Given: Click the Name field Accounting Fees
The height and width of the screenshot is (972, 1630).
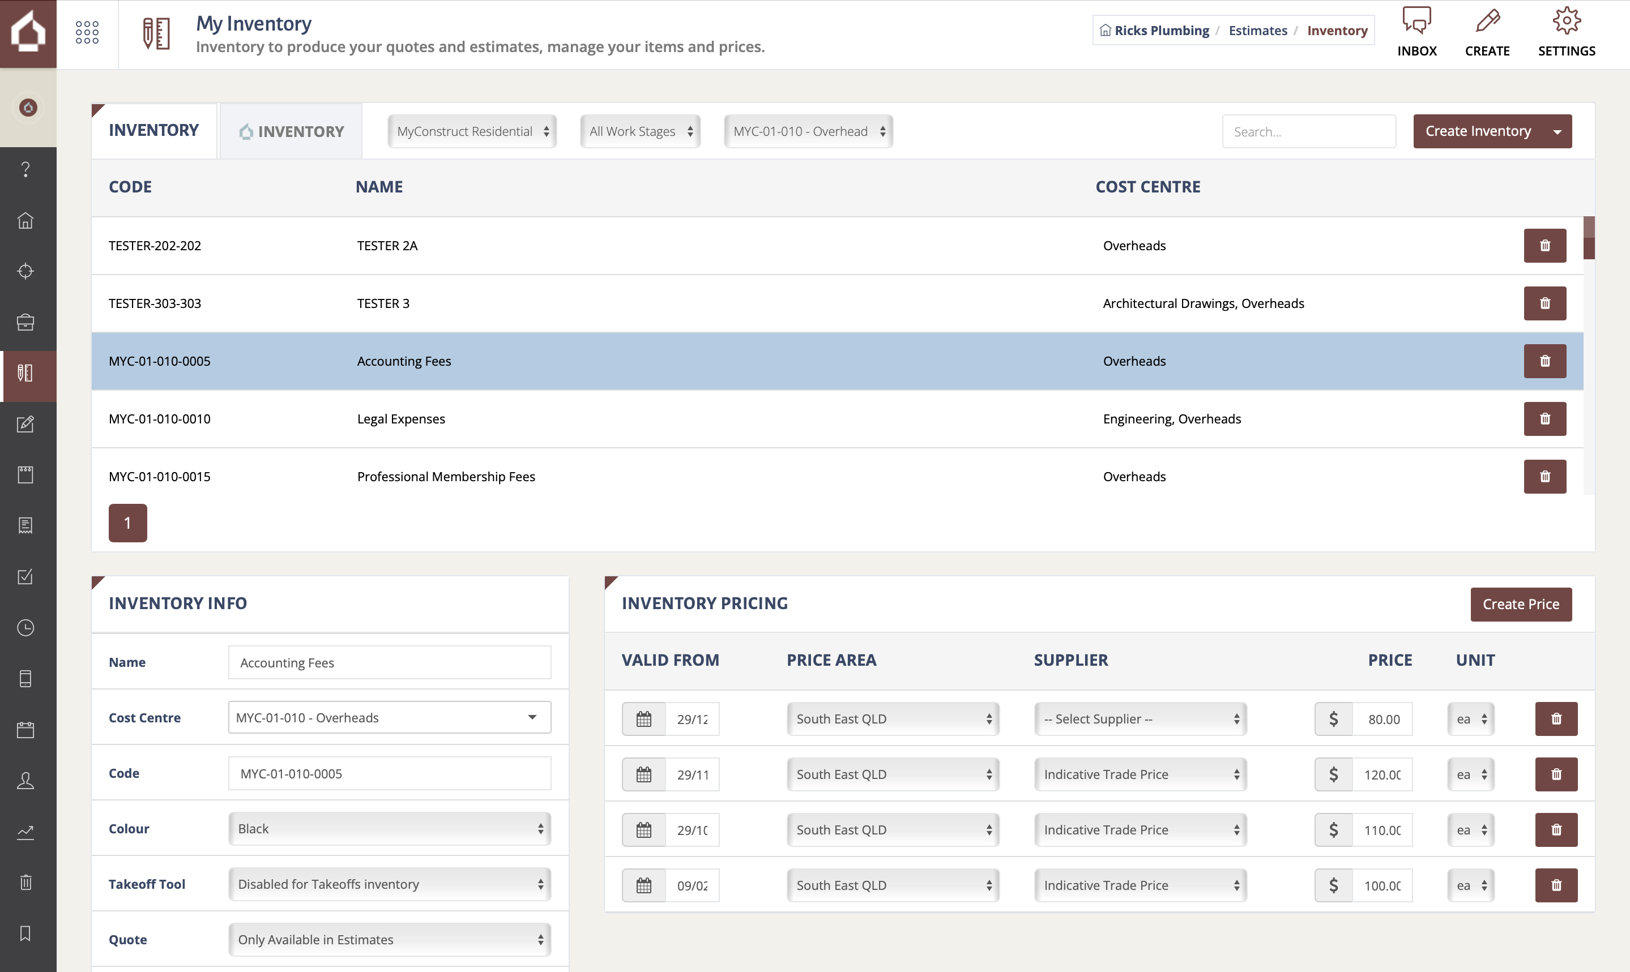Looking at the screenshot, I should (x=390, y=663).
